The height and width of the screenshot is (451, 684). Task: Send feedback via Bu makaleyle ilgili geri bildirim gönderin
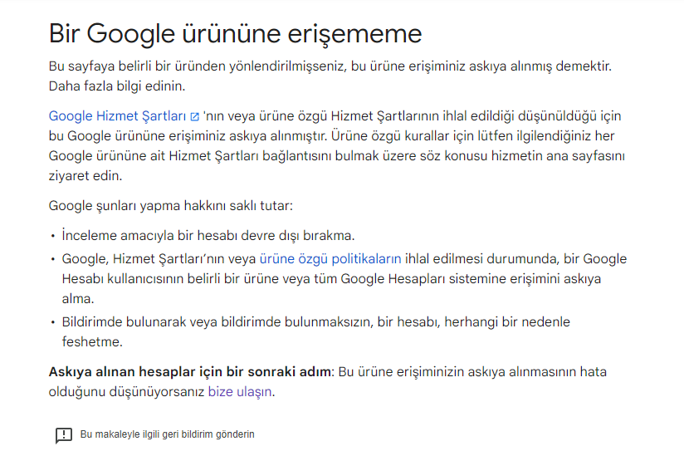coord(167,434)
